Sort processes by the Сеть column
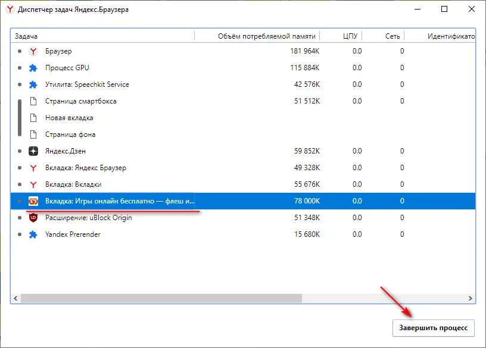 [x=383, y=36]
